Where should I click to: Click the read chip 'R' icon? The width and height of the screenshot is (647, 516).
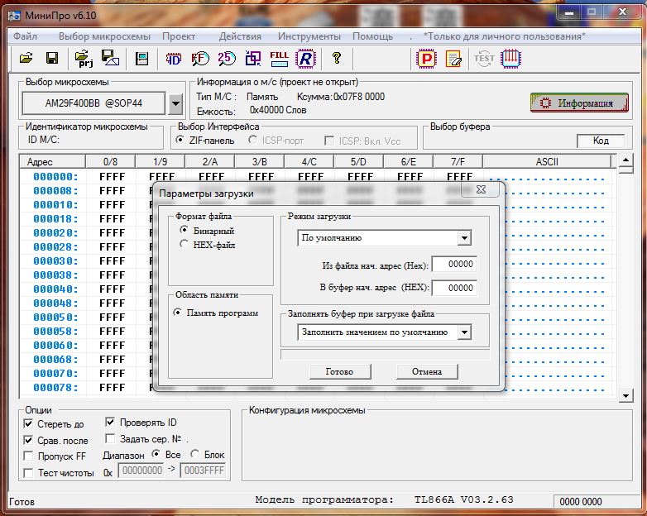click(306, 58)
